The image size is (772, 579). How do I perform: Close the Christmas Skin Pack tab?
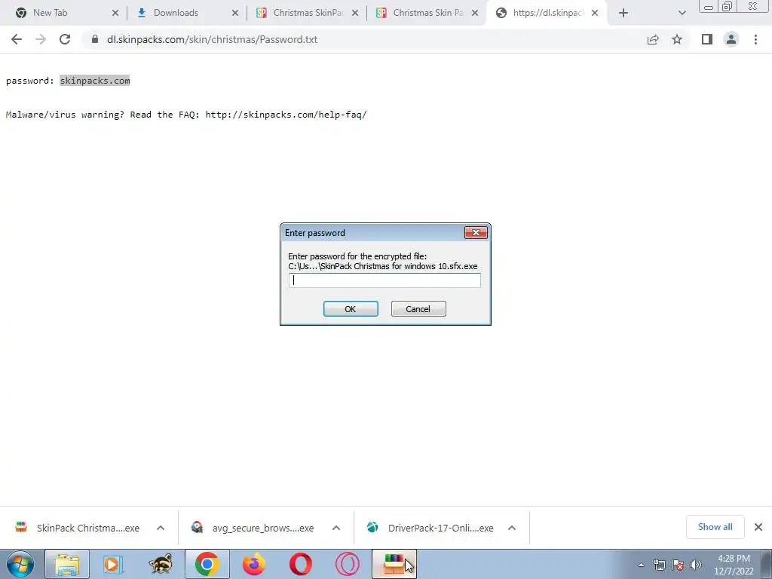point(475,14)
